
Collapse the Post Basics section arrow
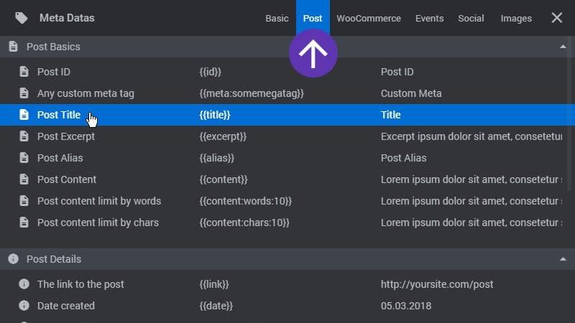click(x=563, y=47)
